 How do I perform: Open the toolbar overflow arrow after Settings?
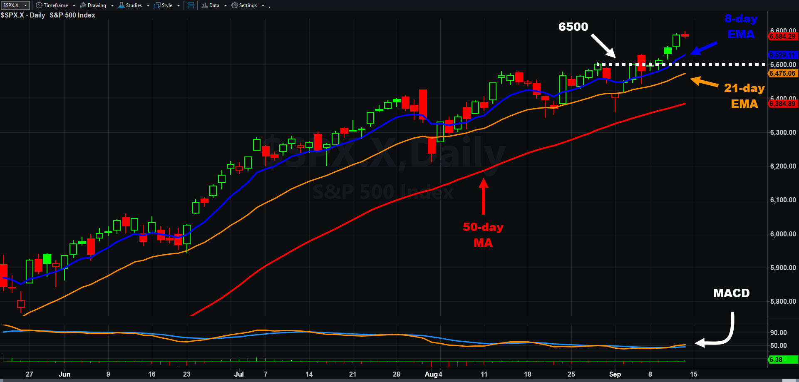[269, 7]
